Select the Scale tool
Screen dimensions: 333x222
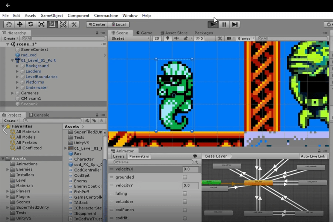[x=41, y=24]
